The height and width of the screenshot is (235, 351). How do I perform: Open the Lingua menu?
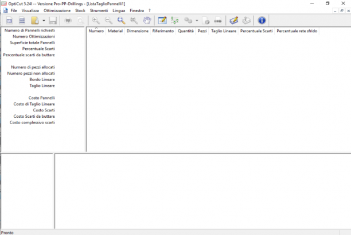[x=119, y=10]
